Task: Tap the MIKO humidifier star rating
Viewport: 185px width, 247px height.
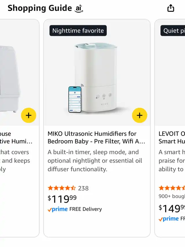Action: [x=62, y=188]
